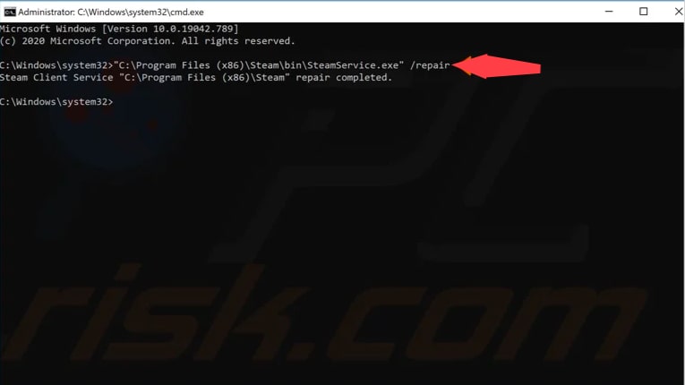
Task: Click the /repair argument in the command
Action: pyautogui.click(x=430, y=65)
